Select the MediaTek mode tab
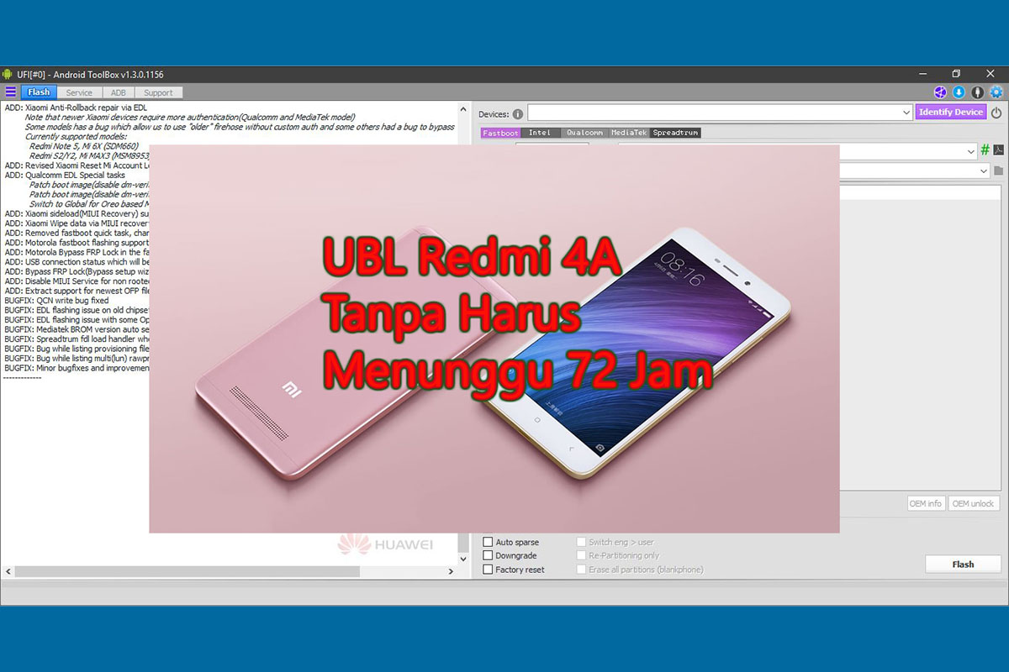The height and width of the screenshot is (672, 1009). click(x=629, y=133)
